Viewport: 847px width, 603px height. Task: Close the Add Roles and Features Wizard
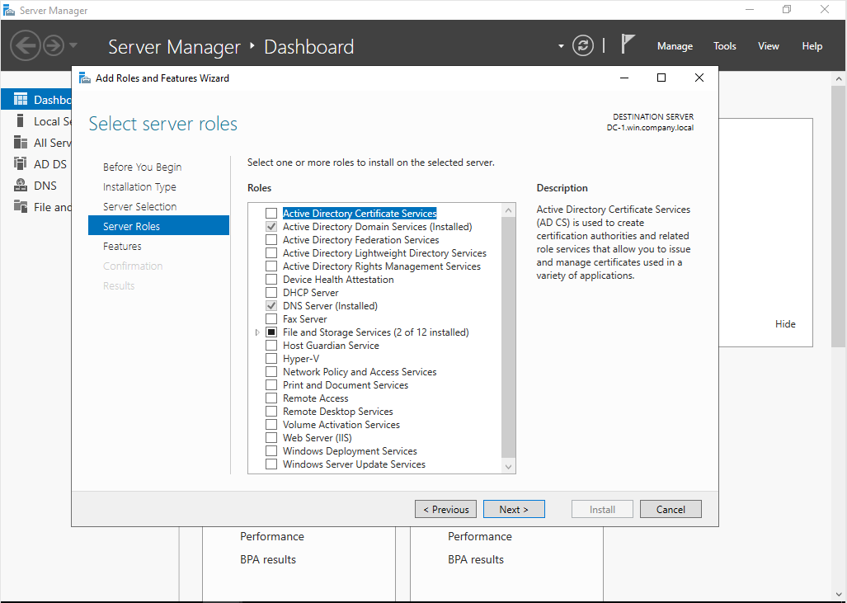point(699,78)
